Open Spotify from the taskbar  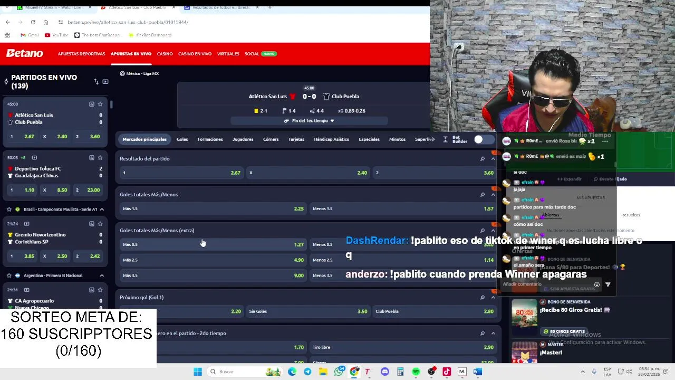(x=416, y=372)
